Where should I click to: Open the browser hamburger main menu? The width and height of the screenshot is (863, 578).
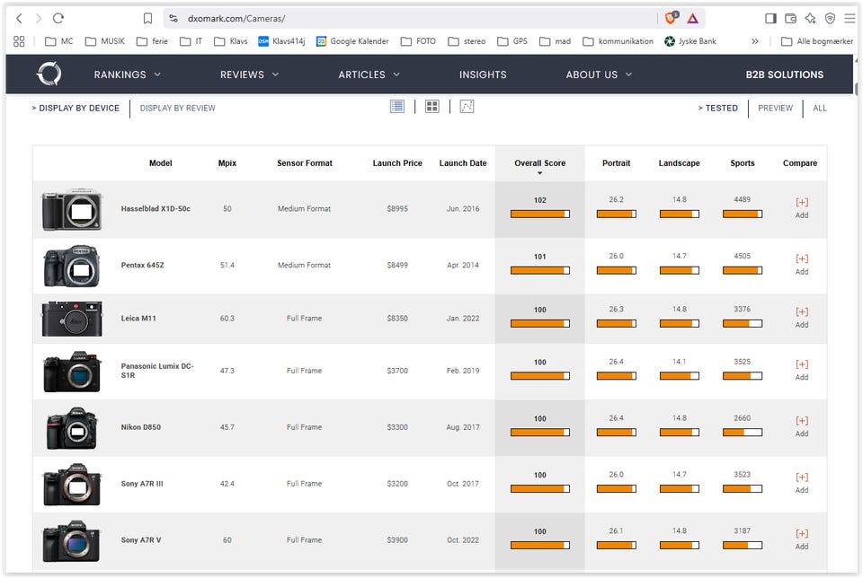tap(850, 19)
